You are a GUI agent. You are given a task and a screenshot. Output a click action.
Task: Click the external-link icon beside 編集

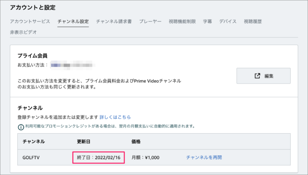(257, 76)
